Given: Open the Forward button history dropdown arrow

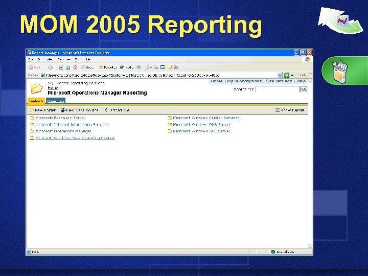Looking at the screenshot, I should coord(55,67).
